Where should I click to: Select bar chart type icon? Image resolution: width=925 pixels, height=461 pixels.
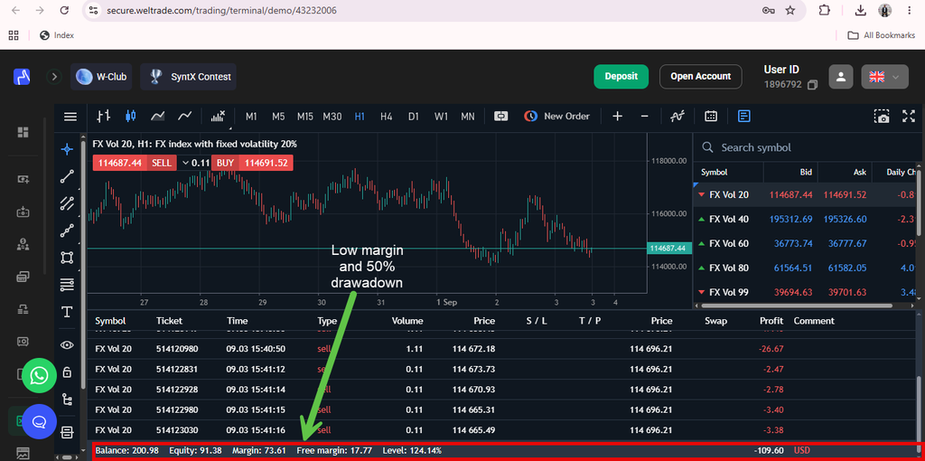pyautogui.click(x=104, y=117)
